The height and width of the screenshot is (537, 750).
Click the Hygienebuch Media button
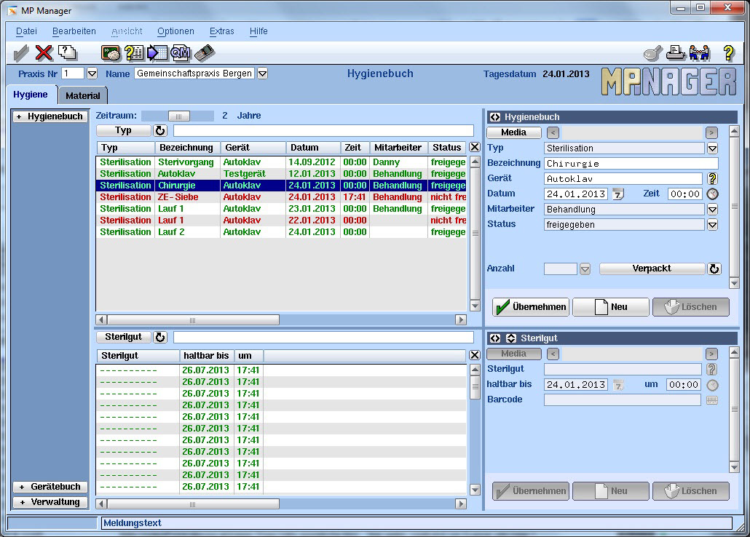click(x=513, y=132)
